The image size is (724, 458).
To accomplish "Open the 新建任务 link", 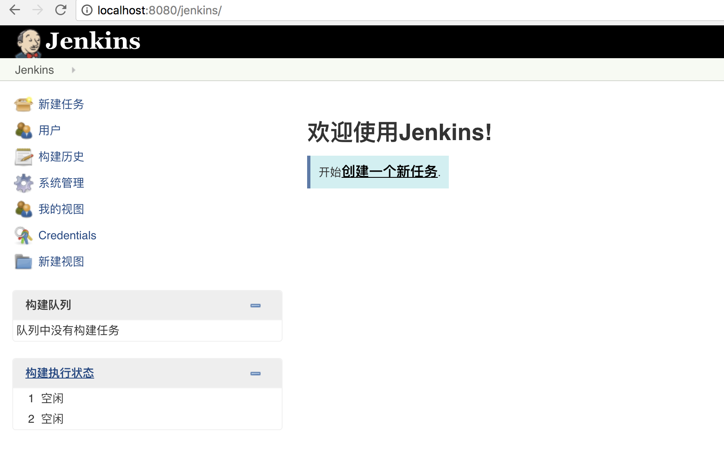I will tap(61, 104).
